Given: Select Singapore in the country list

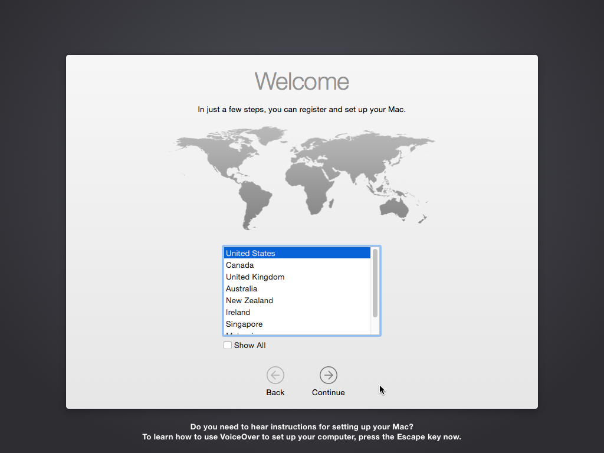Looking at the screenshot, I should point(244,324).
